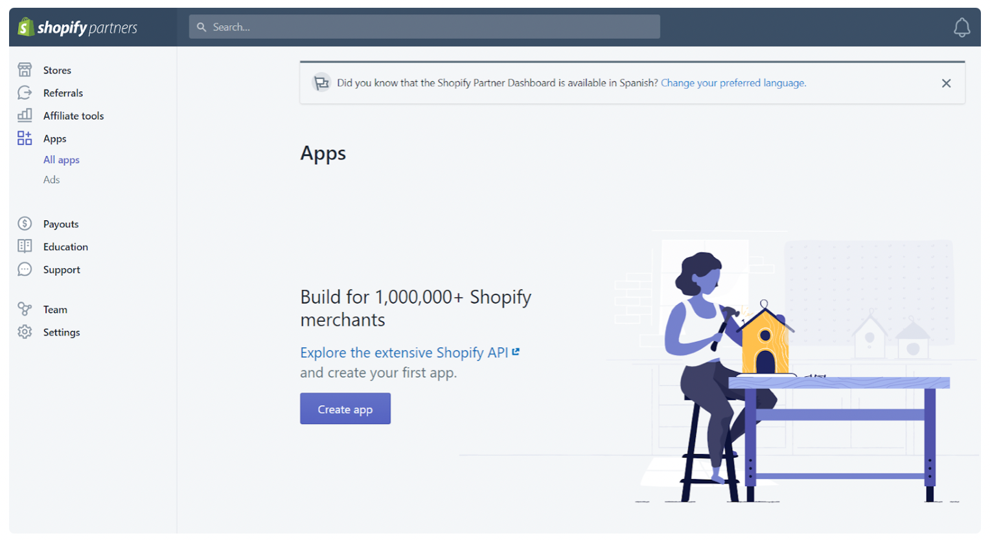990x540 pixels.
Task: Go to Referrals section
Action: tap(63, 93)
